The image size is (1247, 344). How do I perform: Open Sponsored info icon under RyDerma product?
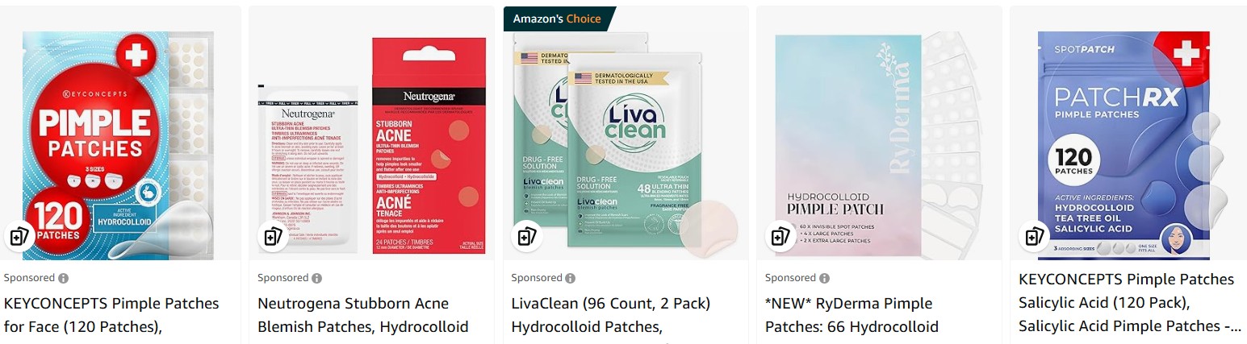[x=824, y=278]
